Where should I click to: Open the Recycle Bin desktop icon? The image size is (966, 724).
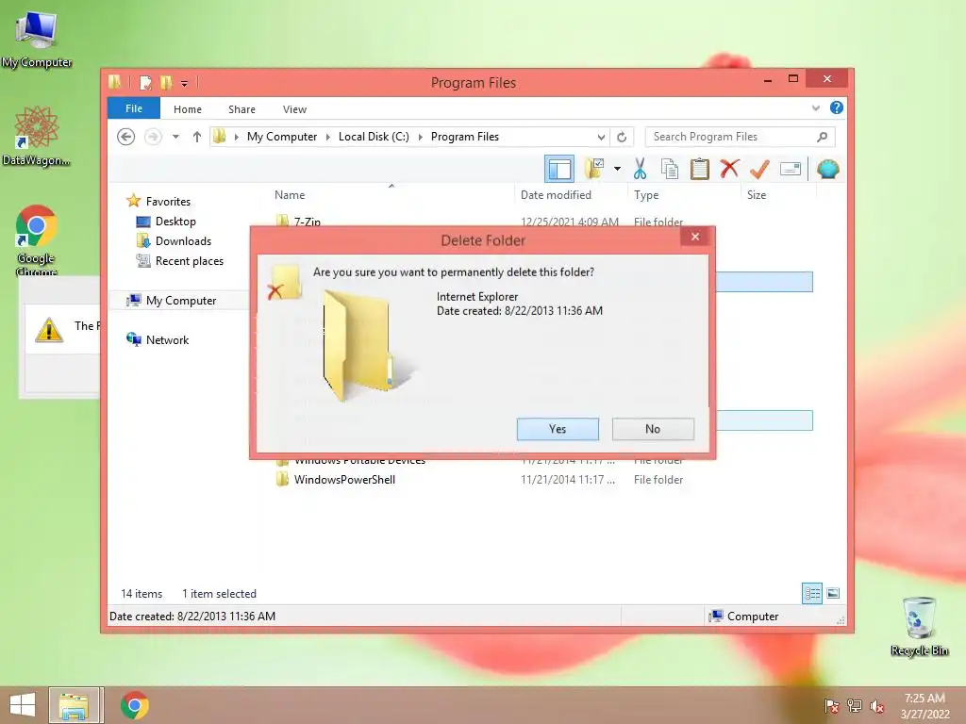point(919,626)
